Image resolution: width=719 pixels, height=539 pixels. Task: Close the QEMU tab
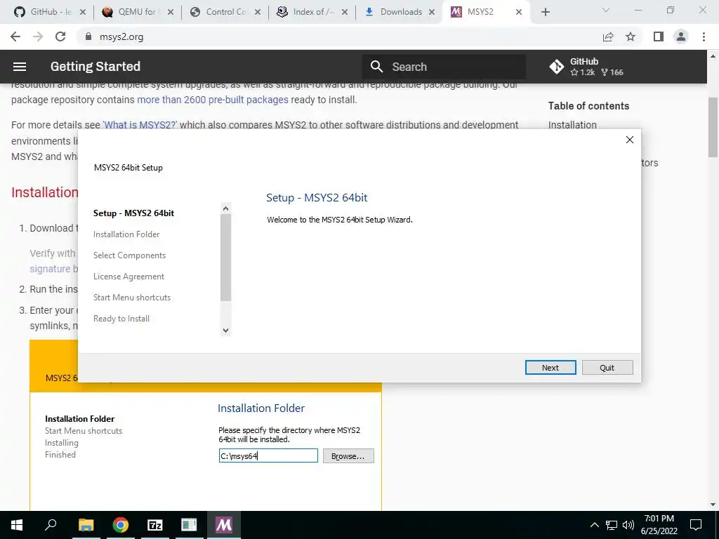tap(170, 13)
